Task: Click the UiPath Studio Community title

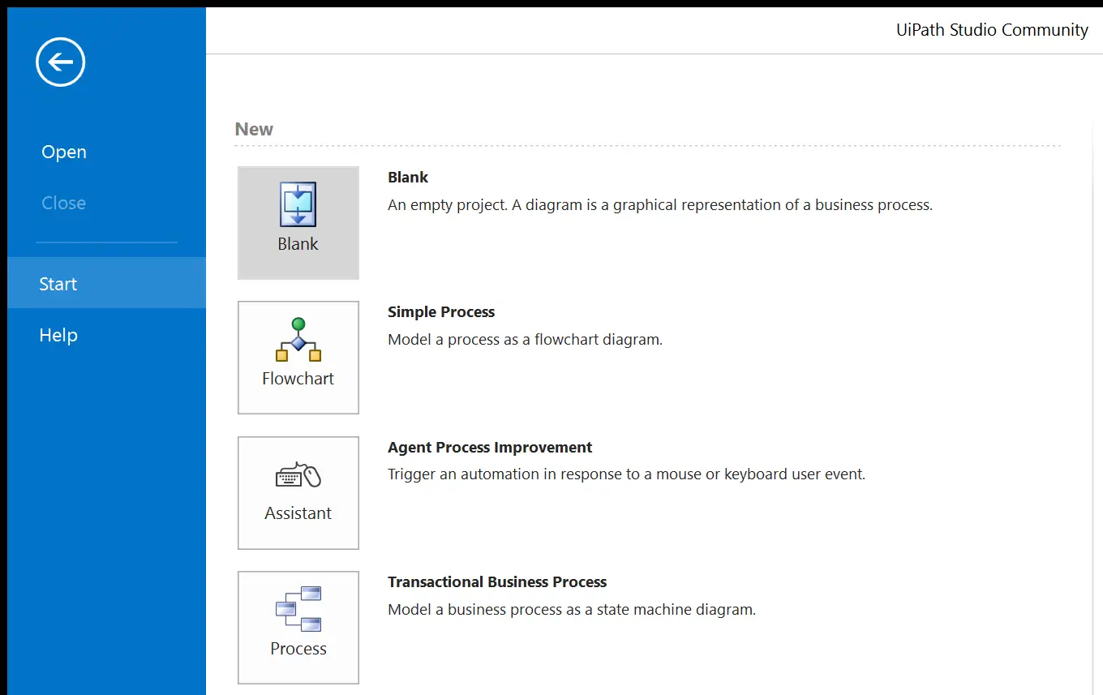Action: tap(992, 30)
